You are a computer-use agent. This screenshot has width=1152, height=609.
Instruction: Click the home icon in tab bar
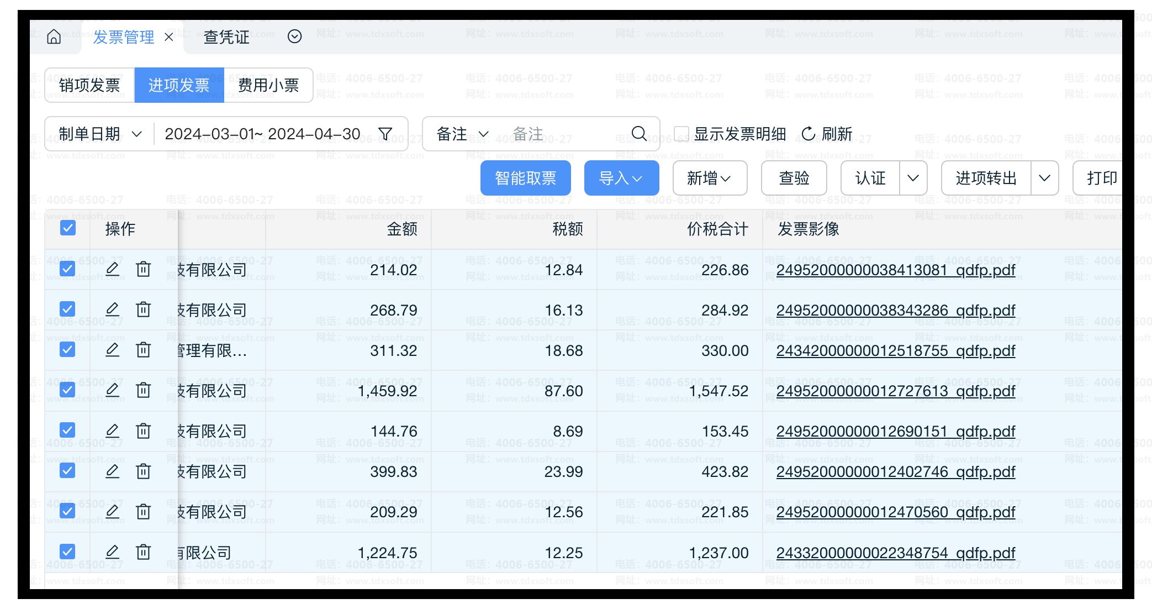pos(54,37)
